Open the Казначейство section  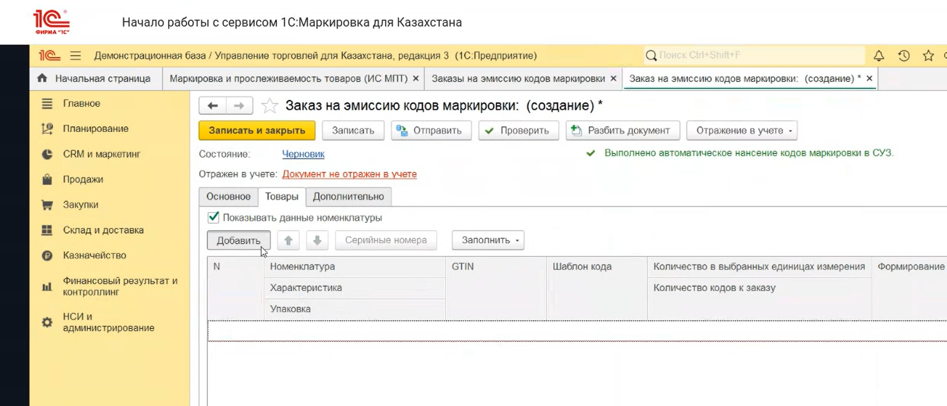pos(95,256)
